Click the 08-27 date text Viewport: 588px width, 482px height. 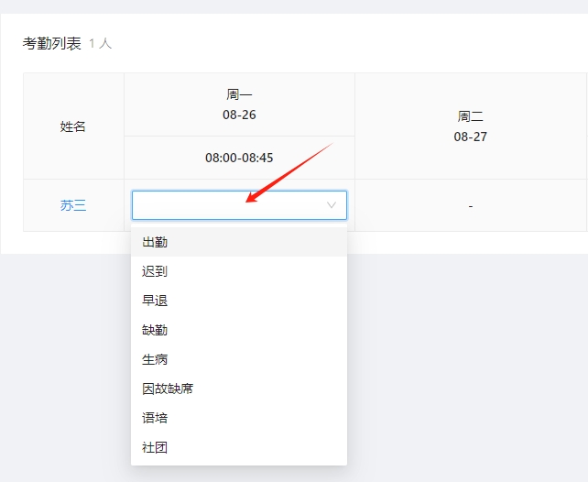(471, 136)
